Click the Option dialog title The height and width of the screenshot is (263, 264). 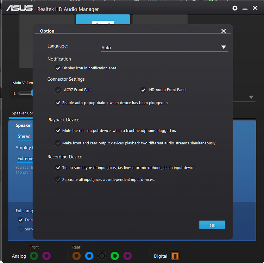point(47,31)
